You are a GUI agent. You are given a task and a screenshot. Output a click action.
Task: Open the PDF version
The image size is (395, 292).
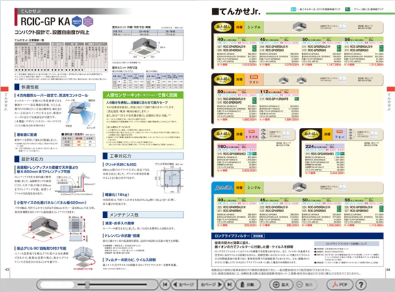click(x=340, y=284)
